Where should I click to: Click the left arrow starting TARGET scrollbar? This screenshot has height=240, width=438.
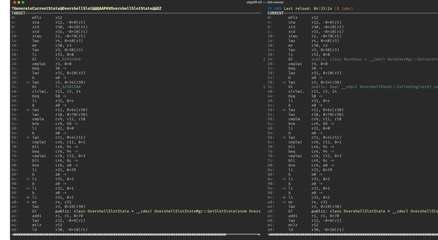coord(13,234)
